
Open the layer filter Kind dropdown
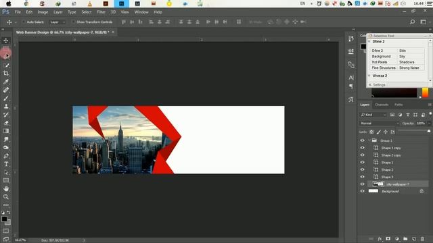coord(373,115)
